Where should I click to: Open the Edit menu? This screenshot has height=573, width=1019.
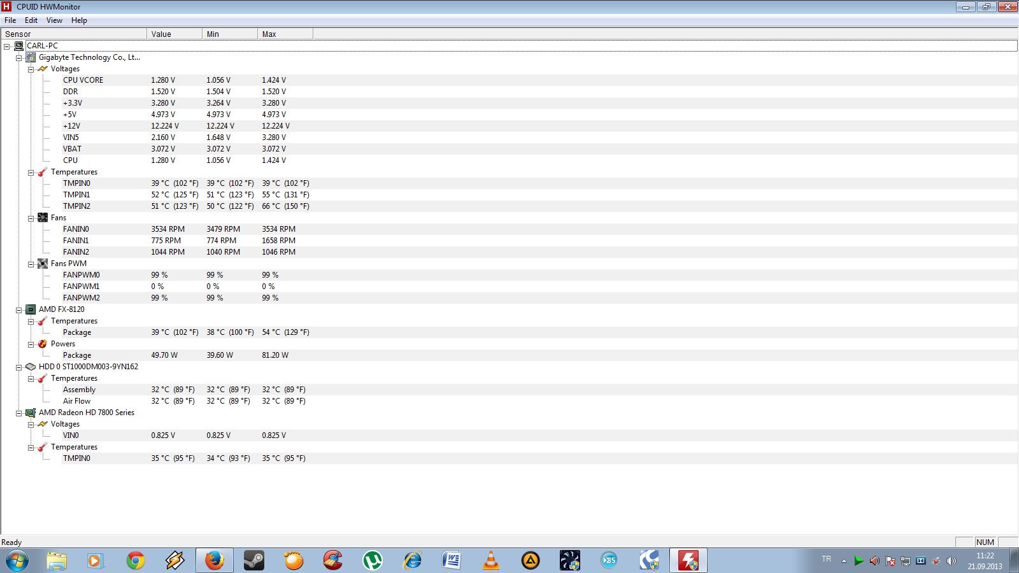point(31,20)
